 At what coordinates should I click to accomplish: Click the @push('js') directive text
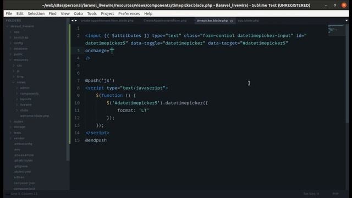pos(100,80)
